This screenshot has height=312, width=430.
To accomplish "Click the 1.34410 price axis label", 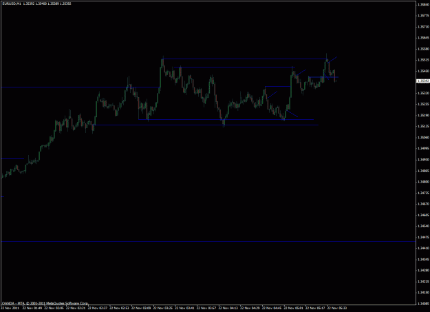I will coord(423,248).
